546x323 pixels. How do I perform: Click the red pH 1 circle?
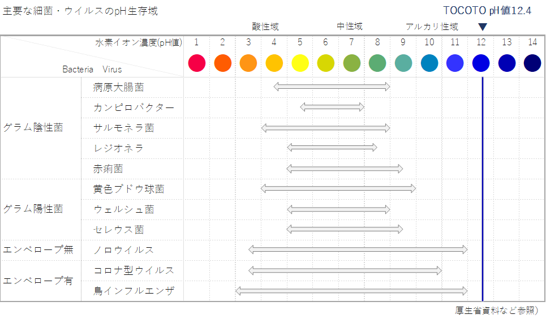coord(196,63)
